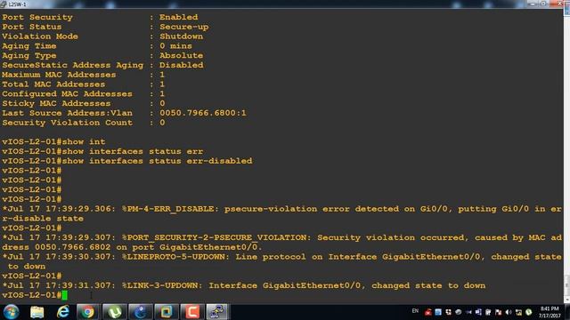This screenshot has width=570, height=320.
Task: Click the terminal vertical scrollbar
Action: 566,156
